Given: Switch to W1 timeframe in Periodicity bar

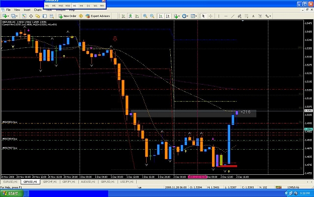Looking at the screenshot, I should point(95,6).
